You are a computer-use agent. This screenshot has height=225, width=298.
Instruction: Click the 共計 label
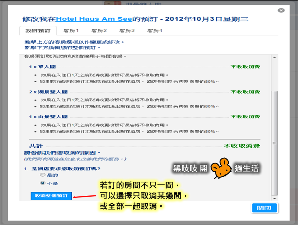[x=36, y=146]
